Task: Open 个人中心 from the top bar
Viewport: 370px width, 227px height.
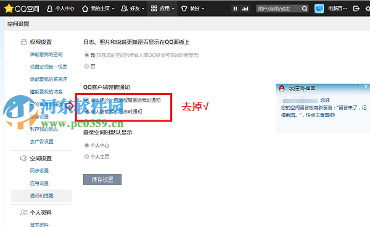Action: 60,9
